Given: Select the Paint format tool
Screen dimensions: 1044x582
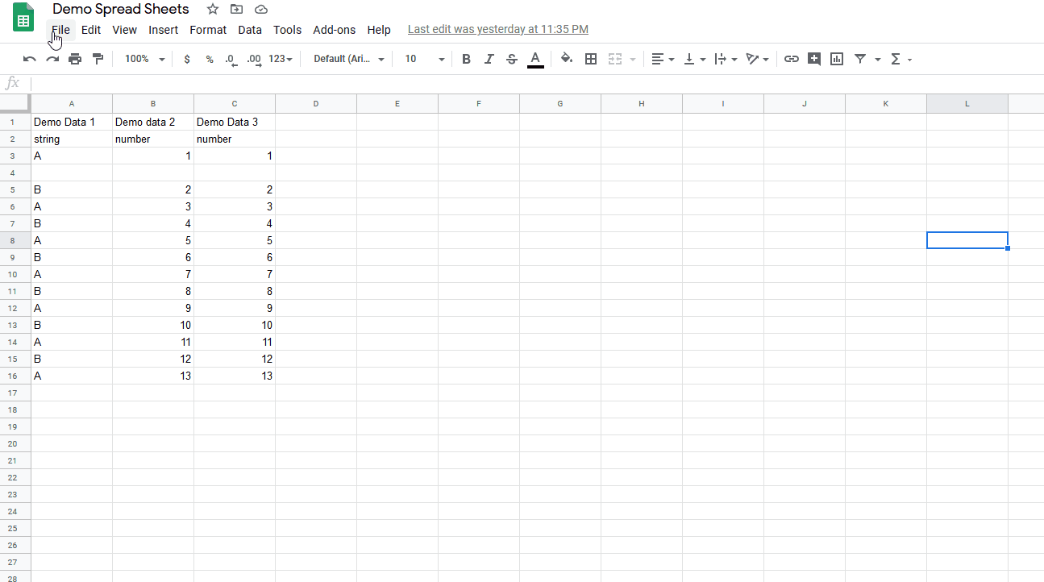Looking at the screenshot, I should click(x=98, y=59).
